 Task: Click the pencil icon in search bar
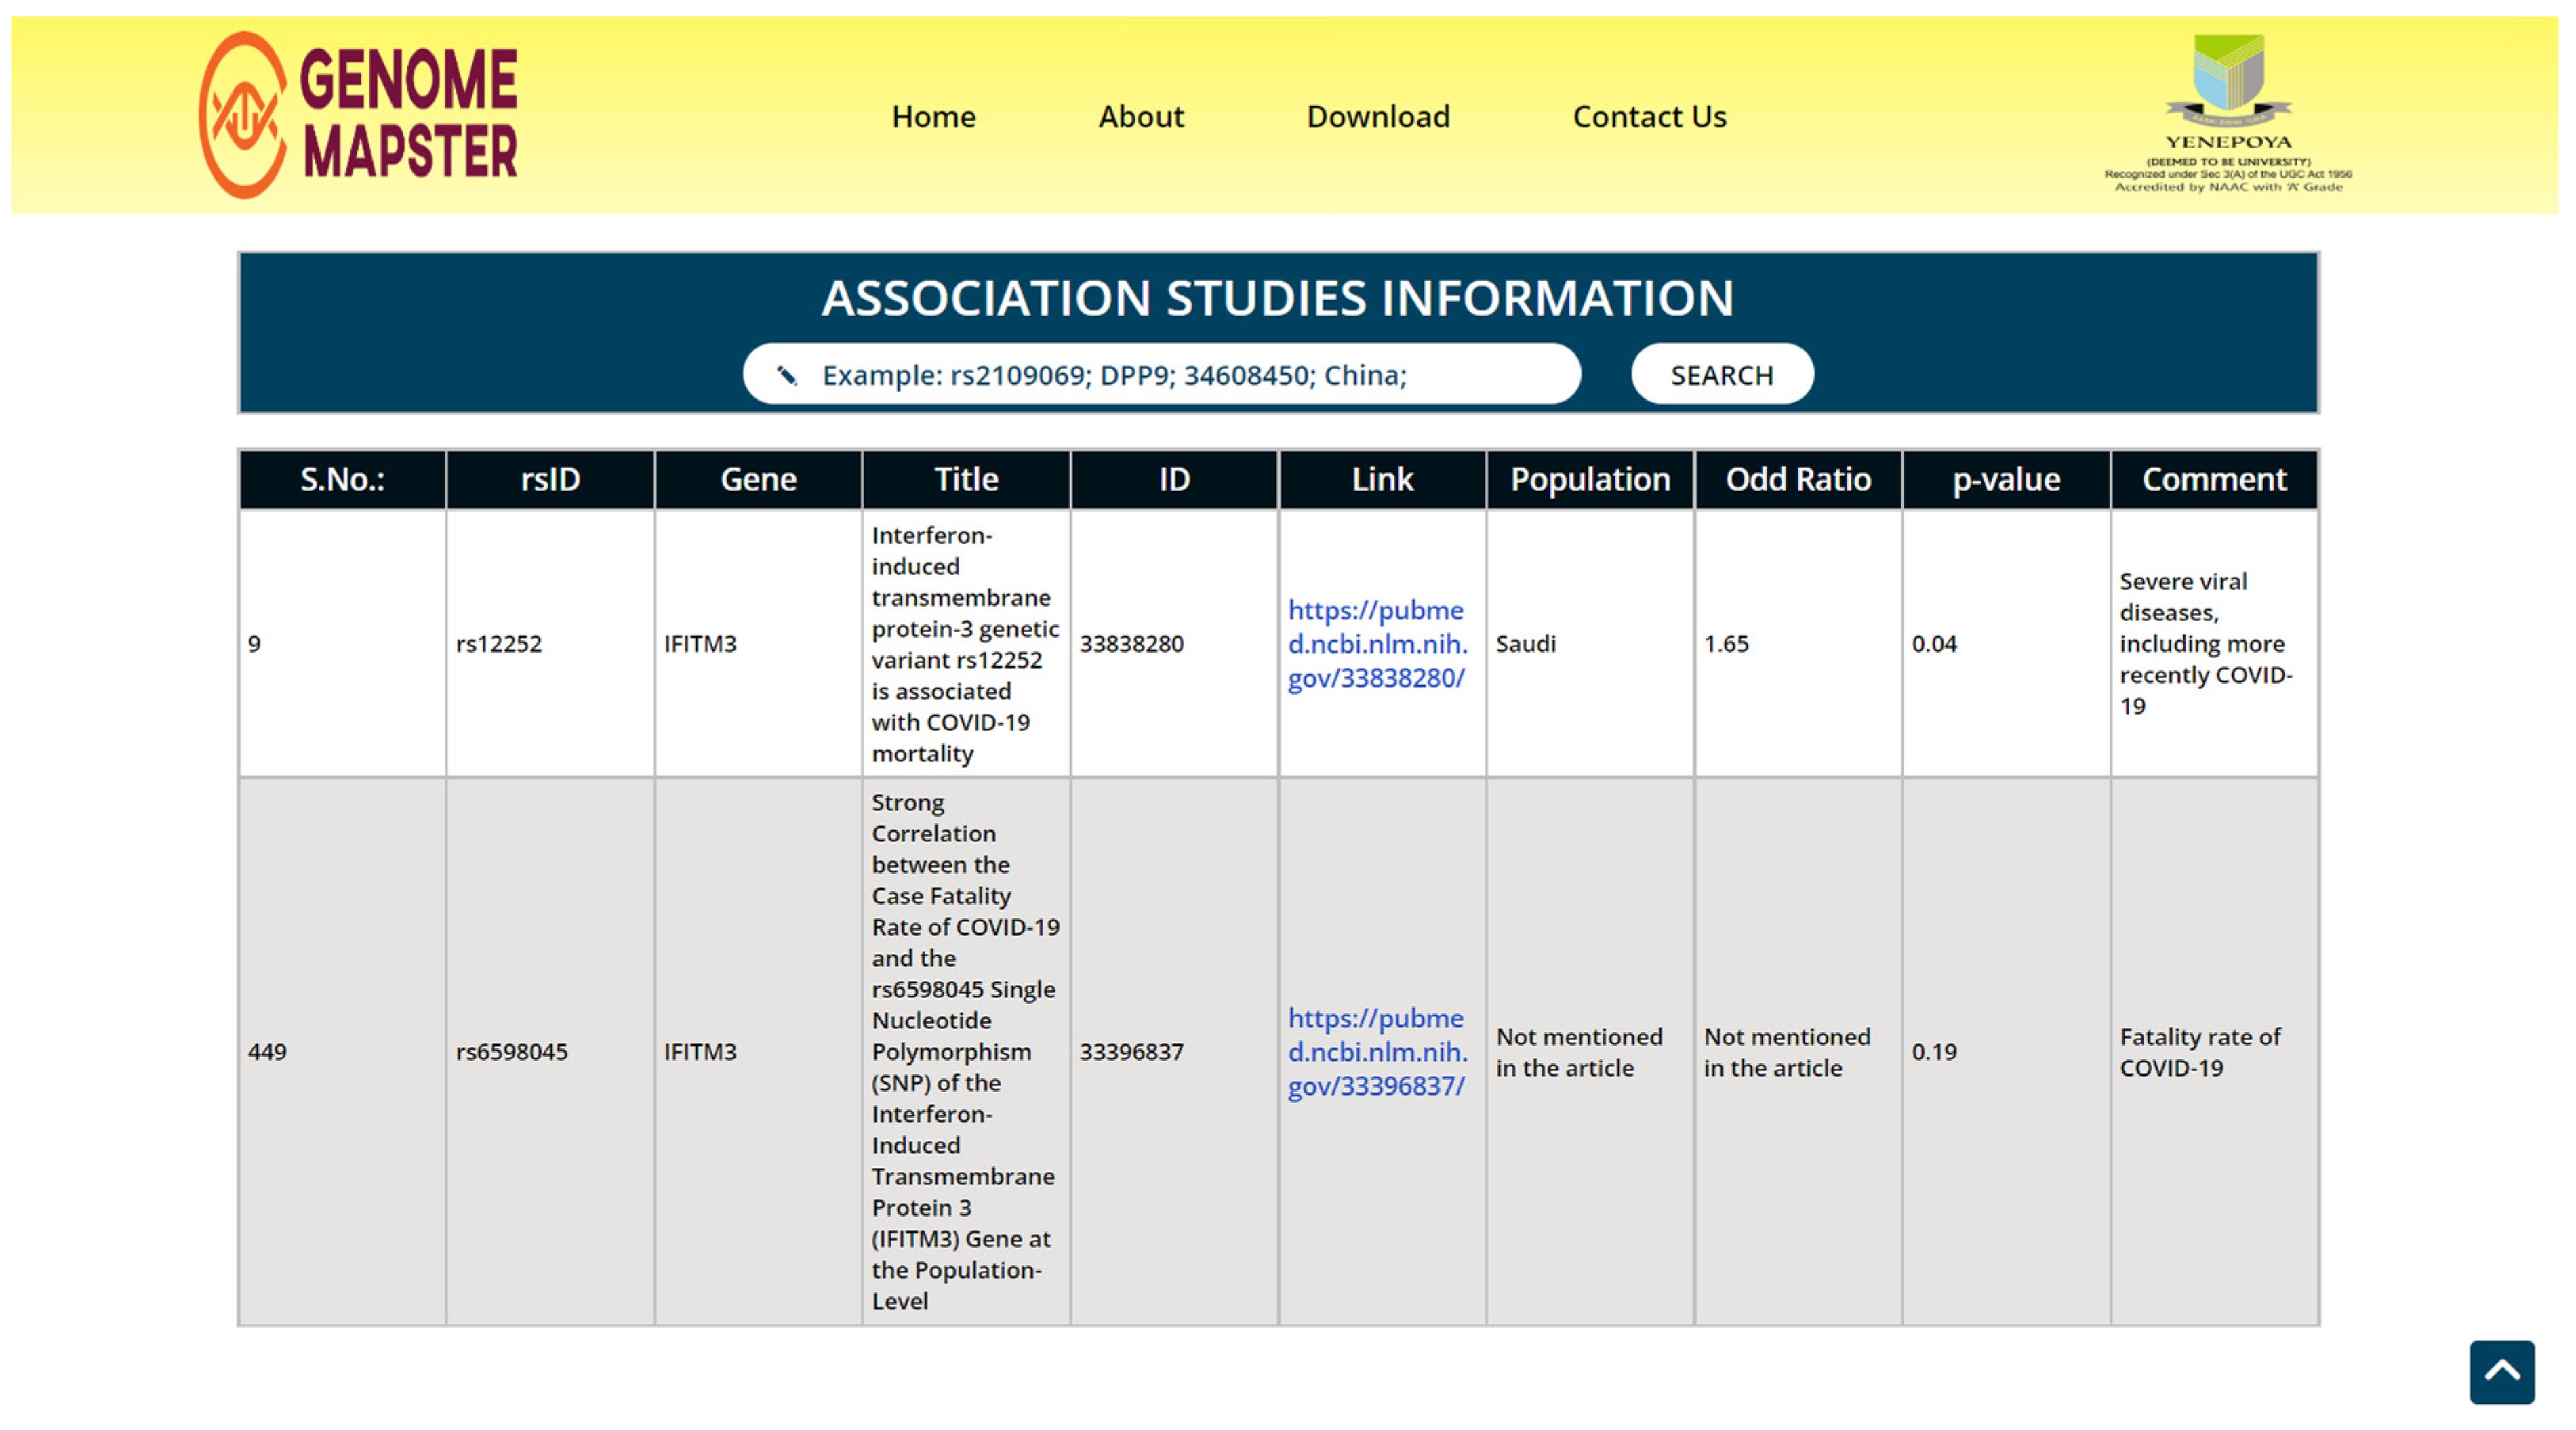click(787, 375)
